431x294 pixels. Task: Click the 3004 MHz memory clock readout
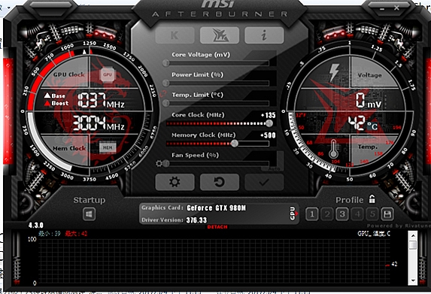(99, 123)
